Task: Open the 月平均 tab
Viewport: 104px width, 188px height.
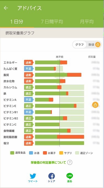Action: (87, 22)
